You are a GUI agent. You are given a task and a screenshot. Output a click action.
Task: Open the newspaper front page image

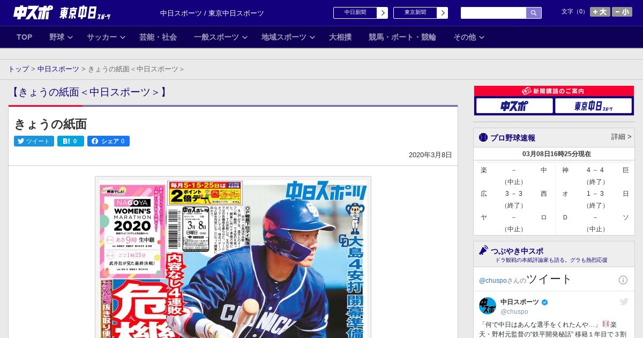[x=233, y=257]
